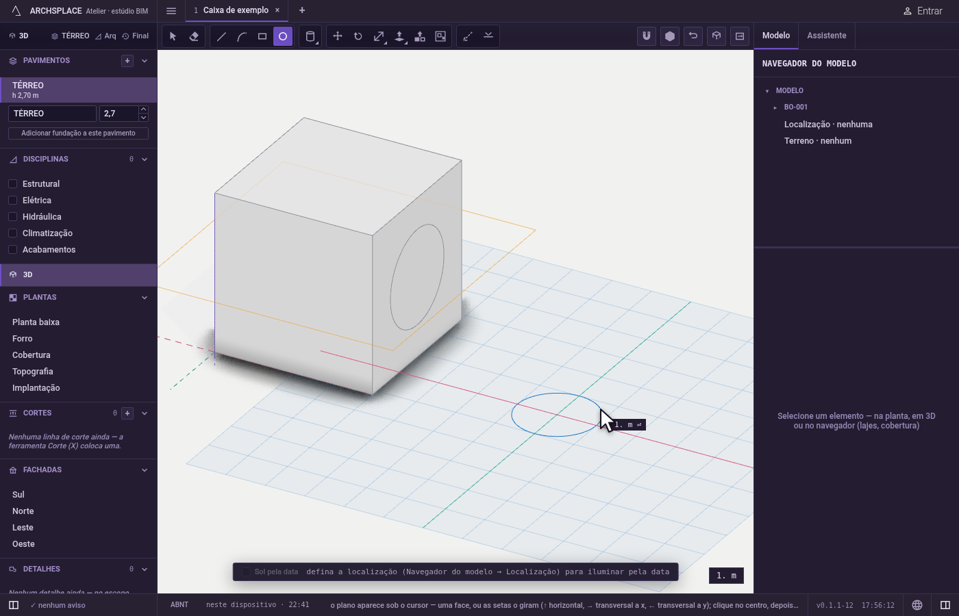Click Adicionar fundação a este pavimento
Viewport: 959px width, 616px height.
(x=78, y=133)
